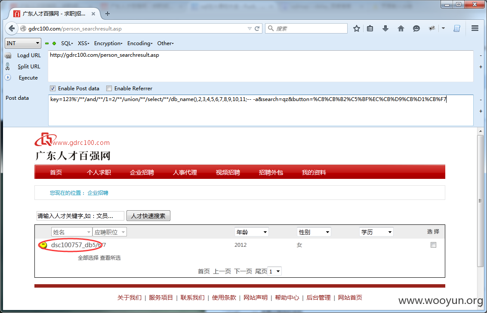Image resolution: width=487 pixels, height=313 pixels.
Task: Open the 个人求职 navigation item
Action: [99, 173]
